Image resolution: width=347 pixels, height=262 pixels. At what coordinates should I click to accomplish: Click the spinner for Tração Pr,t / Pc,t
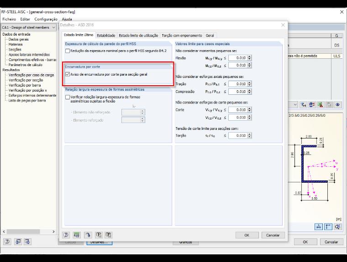coord(249,84)
